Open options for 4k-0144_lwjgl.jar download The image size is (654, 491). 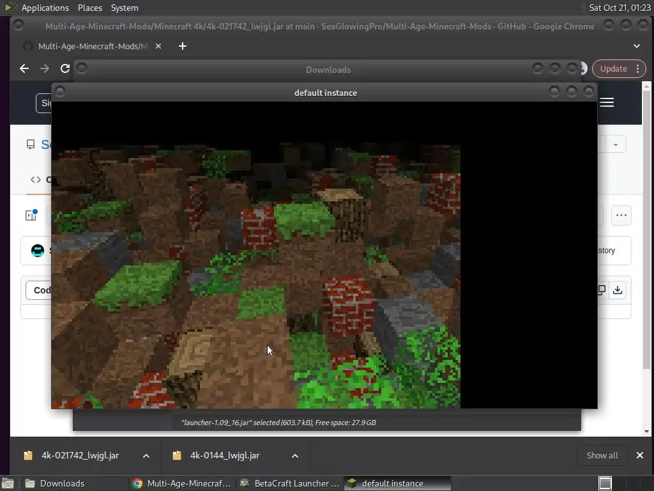(295, 456)
